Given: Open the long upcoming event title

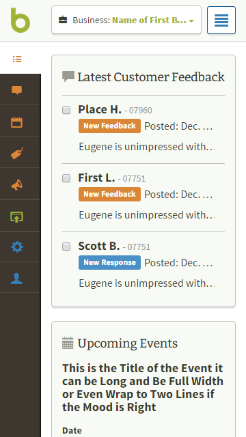Looking at the screenshot, I should [x=143, y=387].
